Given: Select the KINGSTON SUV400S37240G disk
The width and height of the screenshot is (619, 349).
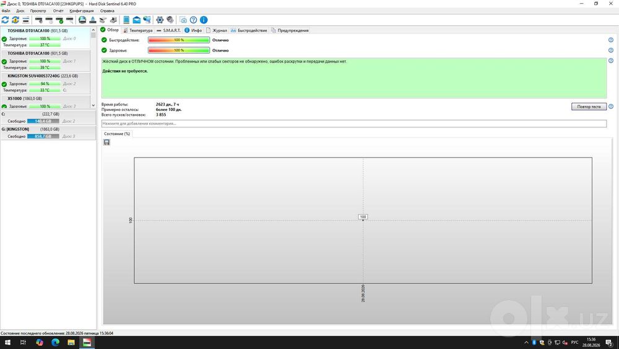Looking at the screenshot, I should point(45,83).
